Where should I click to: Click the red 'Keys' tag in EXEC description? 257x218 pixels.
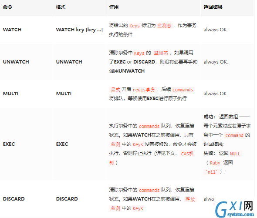tap(138, 144)
